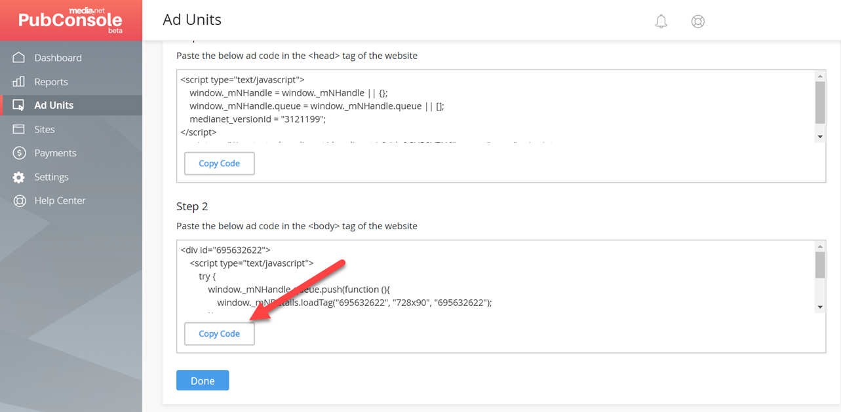Open the user account menu

point(697,21)
